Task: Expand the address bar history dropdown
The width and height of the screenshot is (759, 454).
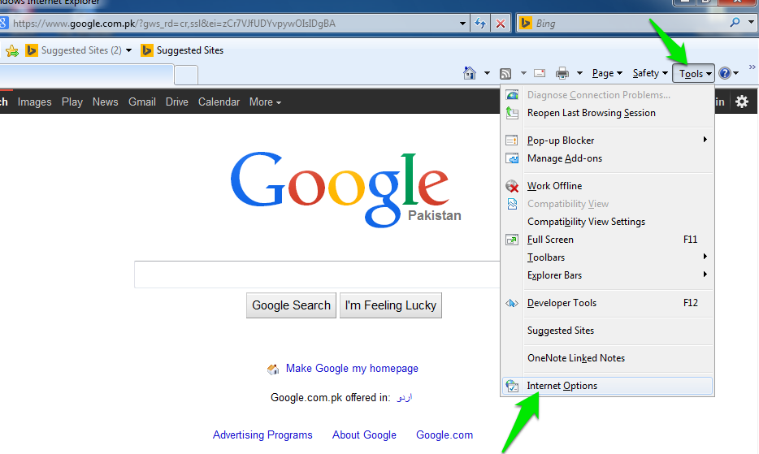Action: [462, 24]
